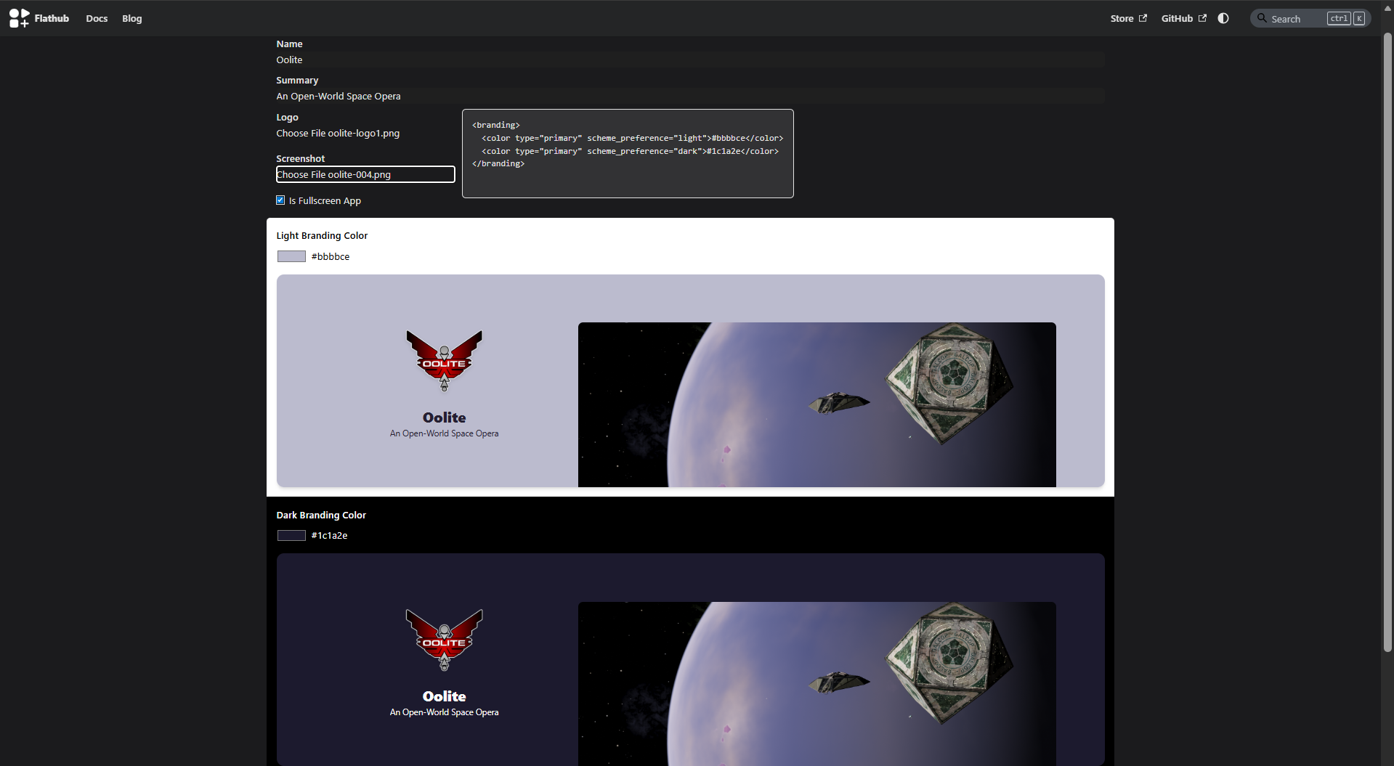The width and height of the screenshot is (1394, 766).
Task: Open the Blog page
Action: [132, 19]
